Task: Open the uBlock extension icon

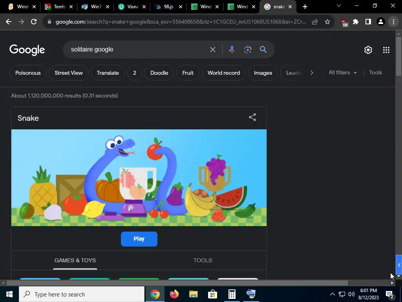Action: (x=344, y=22)
